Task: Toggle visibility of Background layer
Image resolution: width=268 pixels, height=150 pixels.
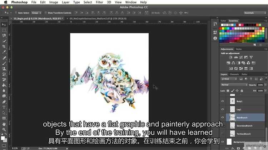Action: tap(223, 142)
